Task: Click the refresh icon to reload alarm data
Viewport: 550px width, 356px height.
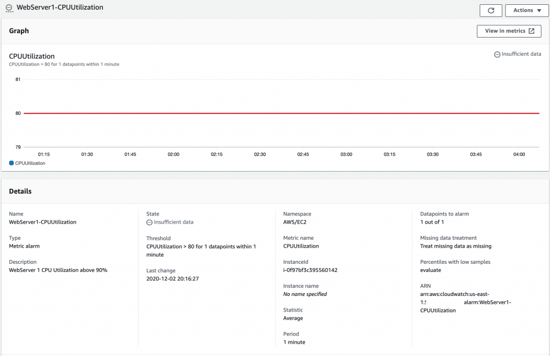Action: [490, 10]
